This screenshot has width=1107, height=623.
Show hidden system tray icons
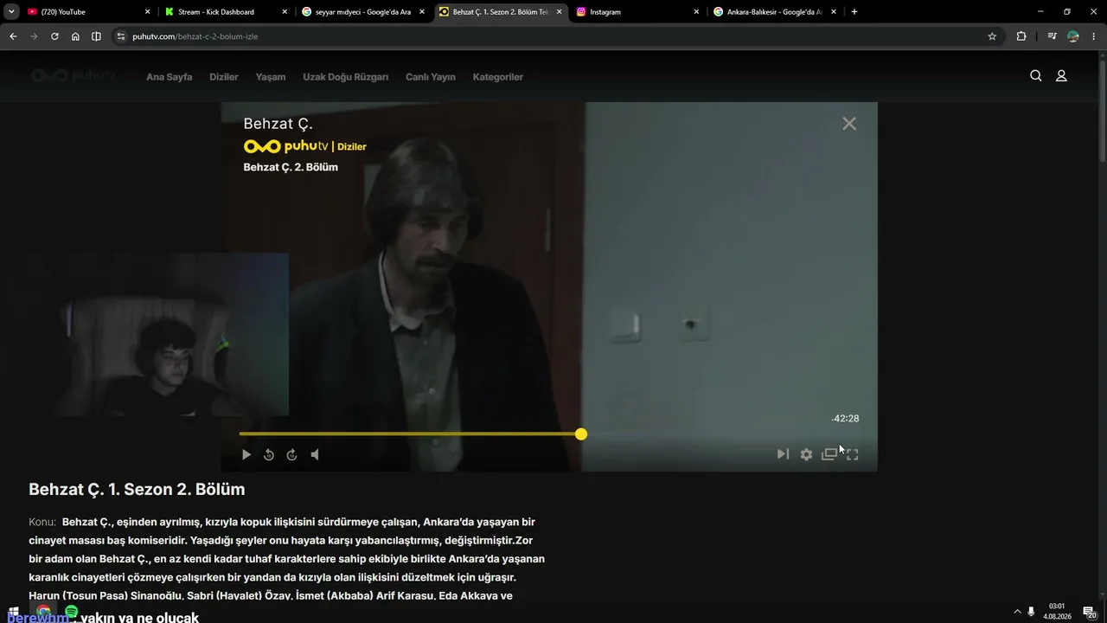(x=1017, y=612)
